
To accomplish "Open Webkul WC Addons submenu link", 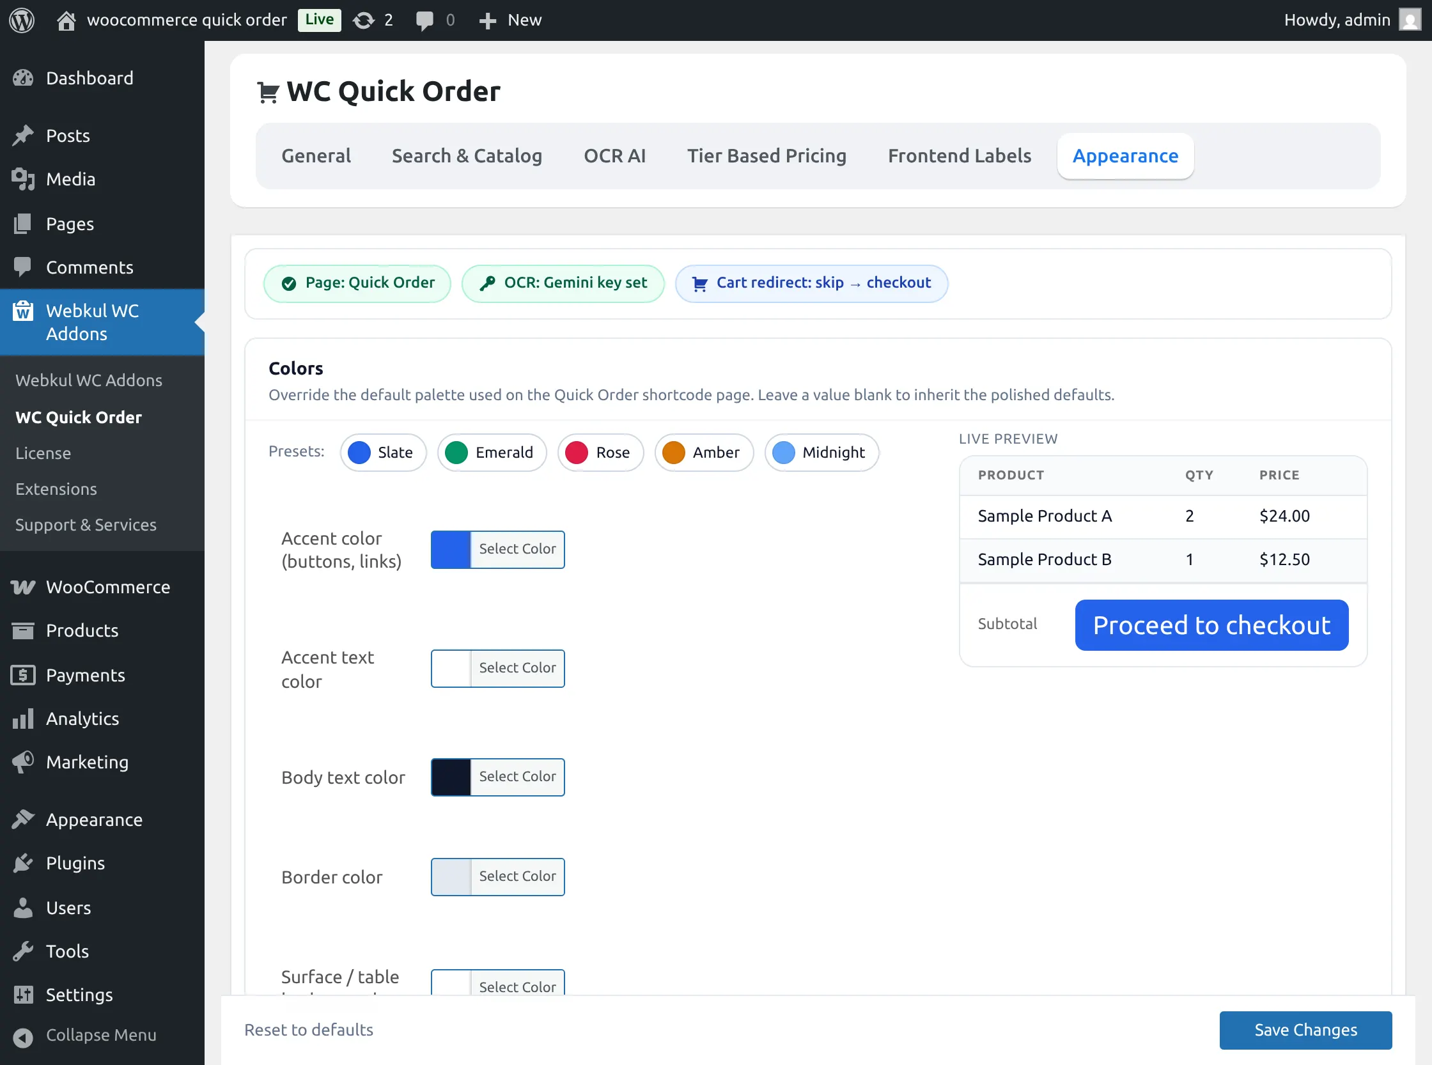I will [x=89, y=380].
